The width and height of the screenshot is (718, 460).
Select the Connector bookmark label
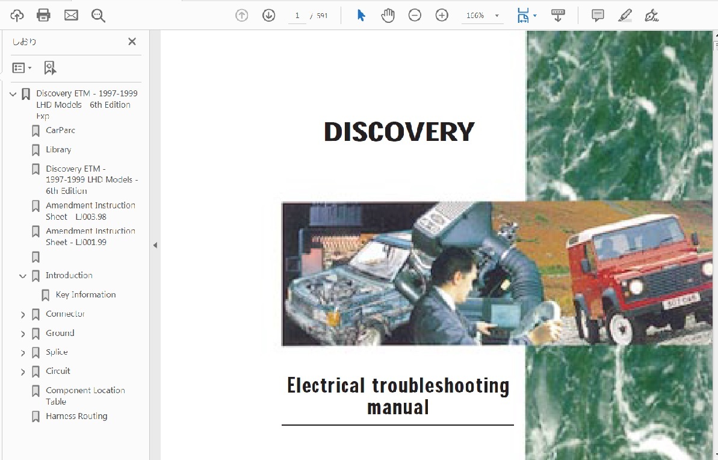[66, 314]
